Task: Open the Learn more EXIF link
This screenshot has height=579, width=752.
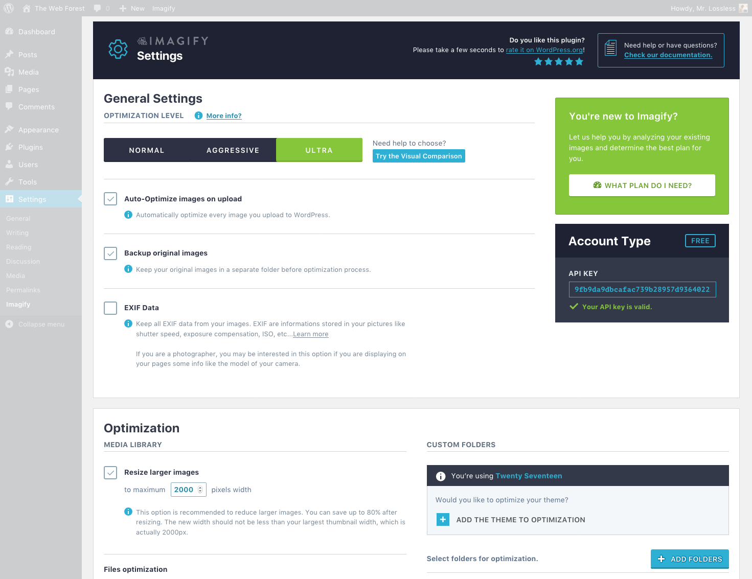Action: pyautogui.click(x=311, y=334)
